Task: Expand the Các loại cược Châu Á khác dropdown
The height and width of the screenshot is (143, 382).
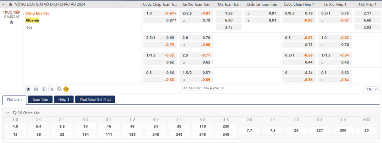Action: [x=203, y=88]
